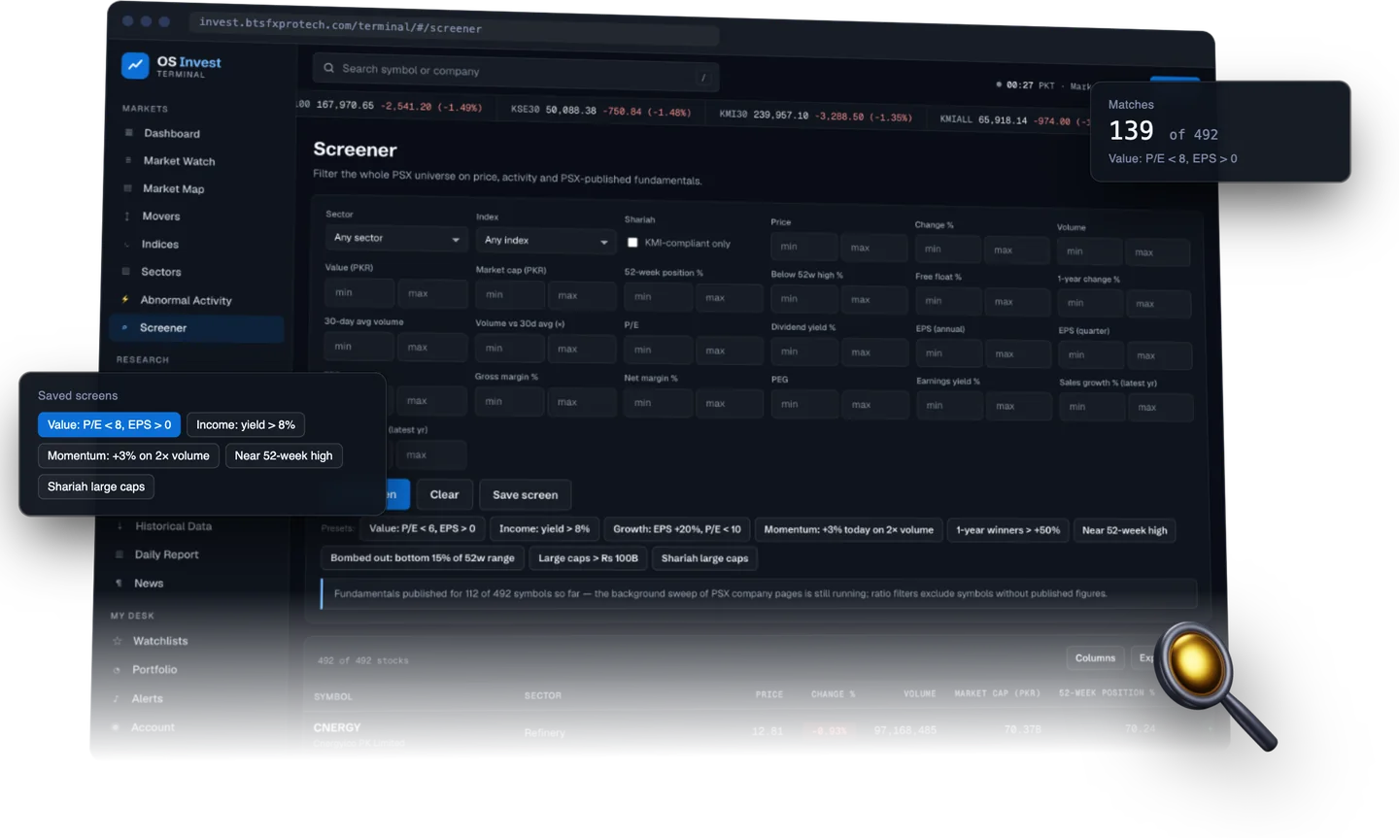Image resolution: width=1399 pixels, height=838 pixels.
Task: Click the search magnifier icon in search bar
Action: pos(328,68)
